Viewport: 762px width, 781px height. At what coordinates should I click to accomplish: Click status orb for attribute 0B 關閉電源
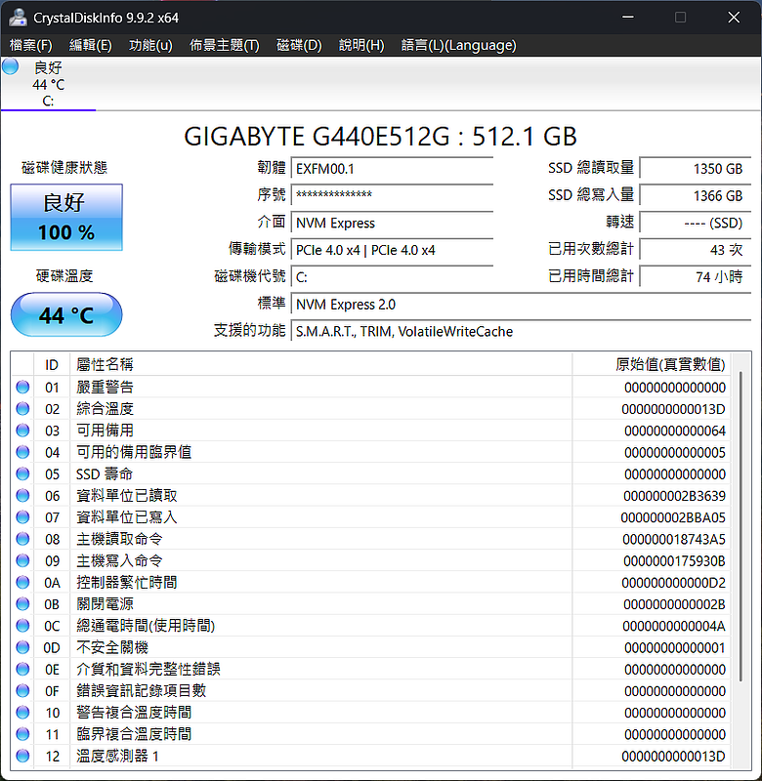point(22,604)
